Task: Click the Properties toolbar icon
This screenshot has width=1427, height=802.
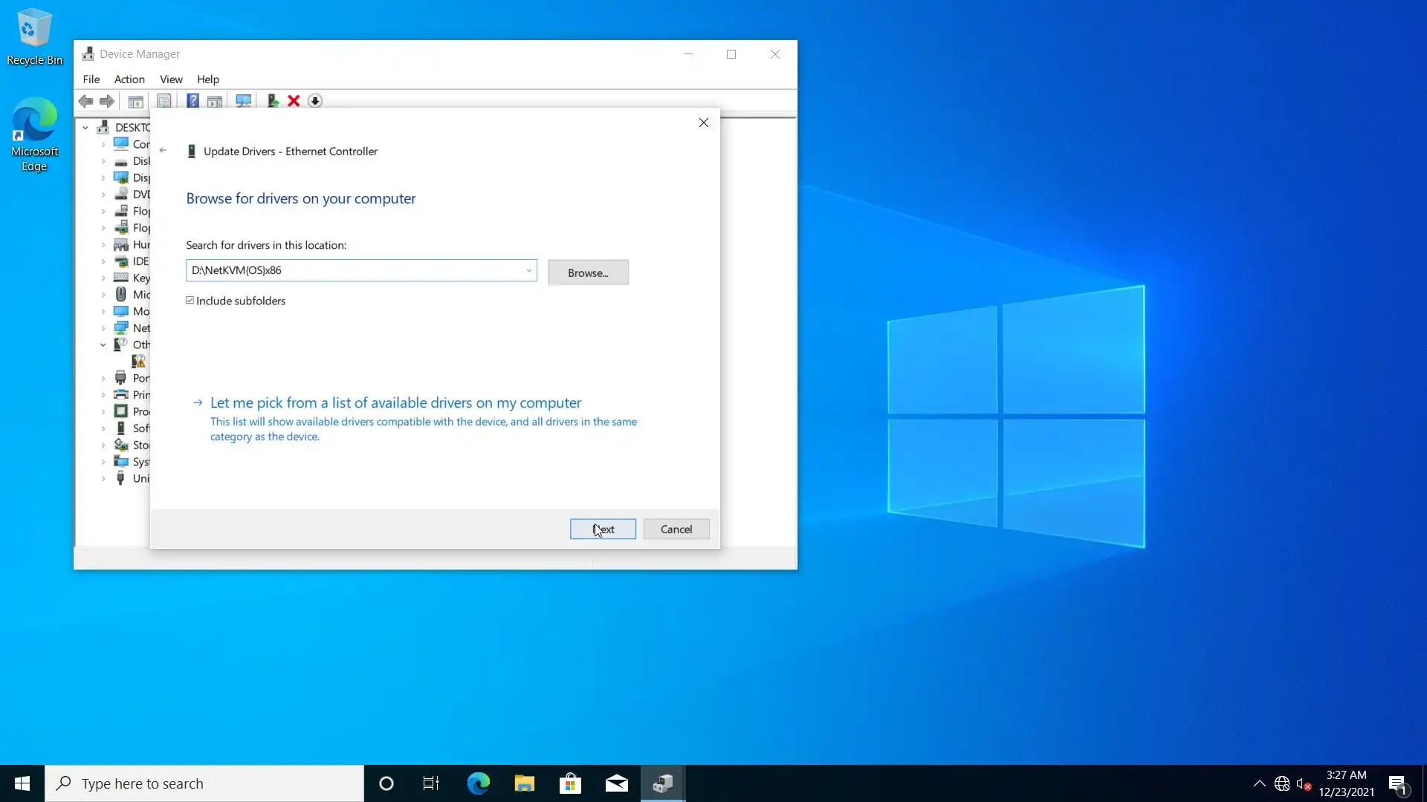Action: coord(164,101)
